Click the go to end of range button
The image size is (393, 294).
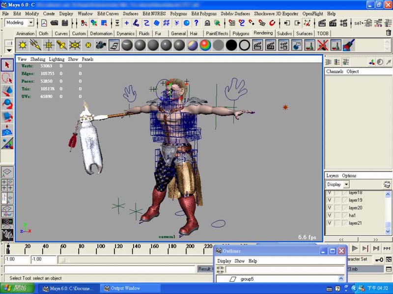point(387,248)
